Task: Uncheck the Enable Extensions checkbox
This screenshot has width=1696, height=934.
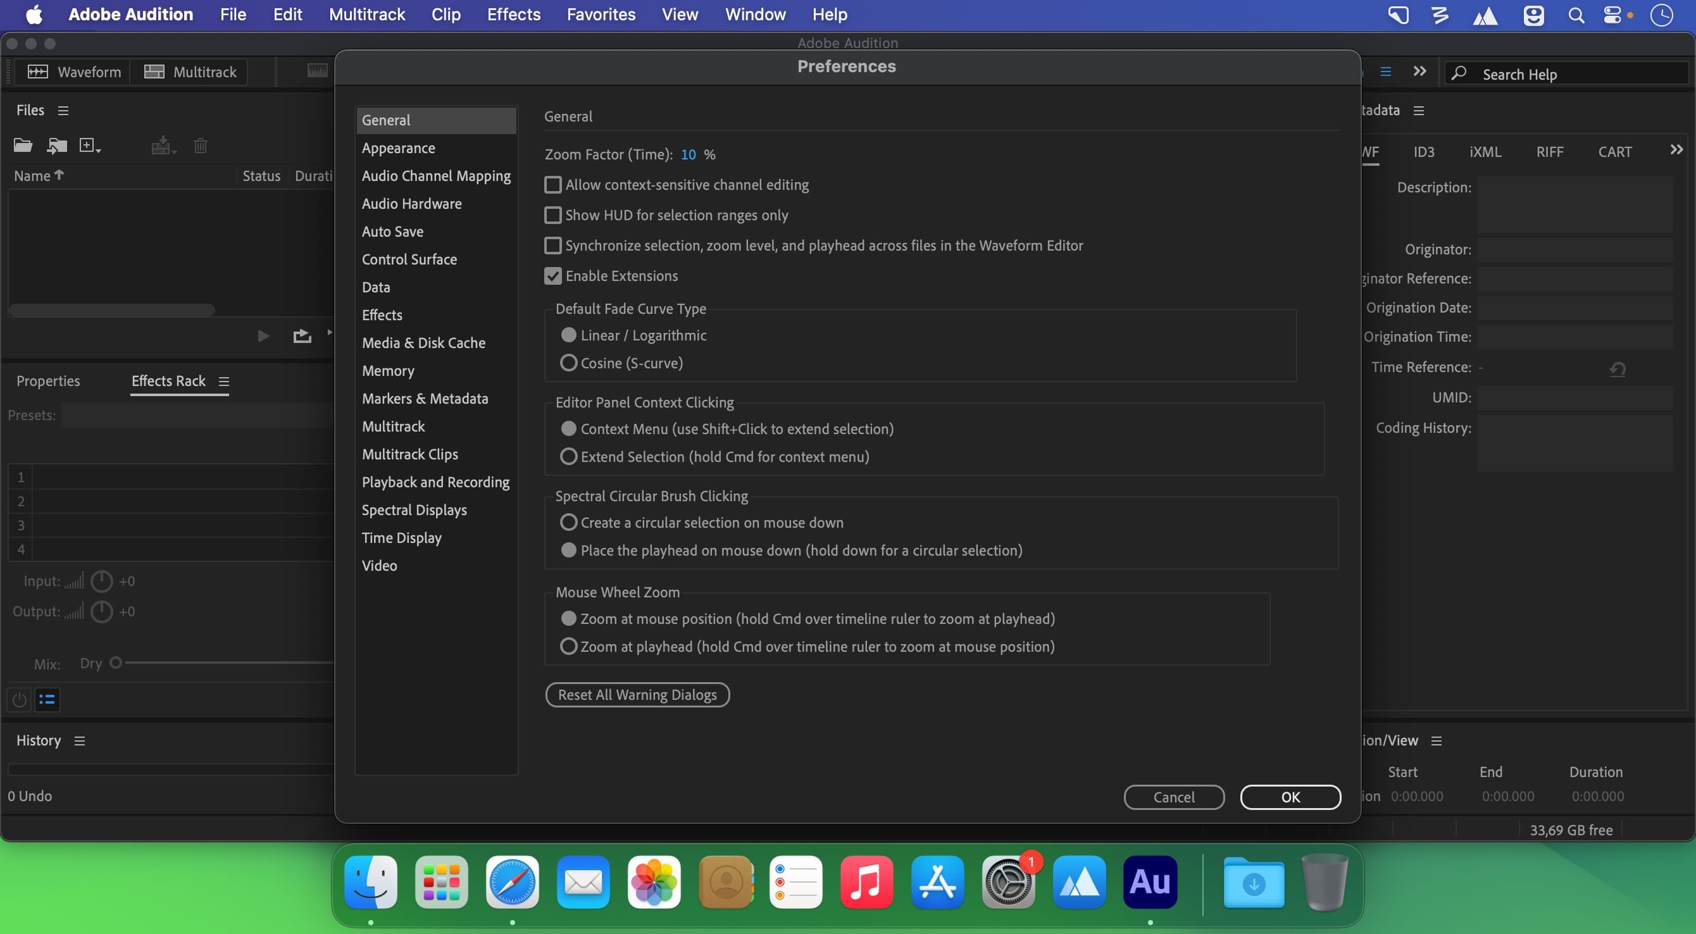Action: [553, 276]
